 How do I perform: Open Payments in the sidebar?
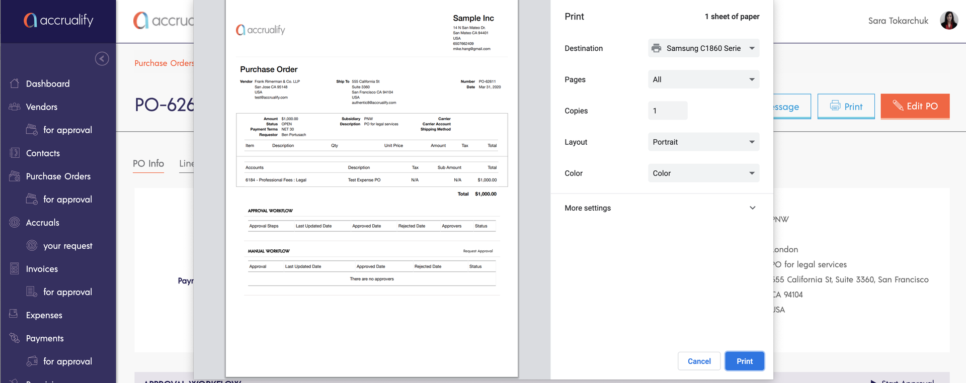[45, 338]
